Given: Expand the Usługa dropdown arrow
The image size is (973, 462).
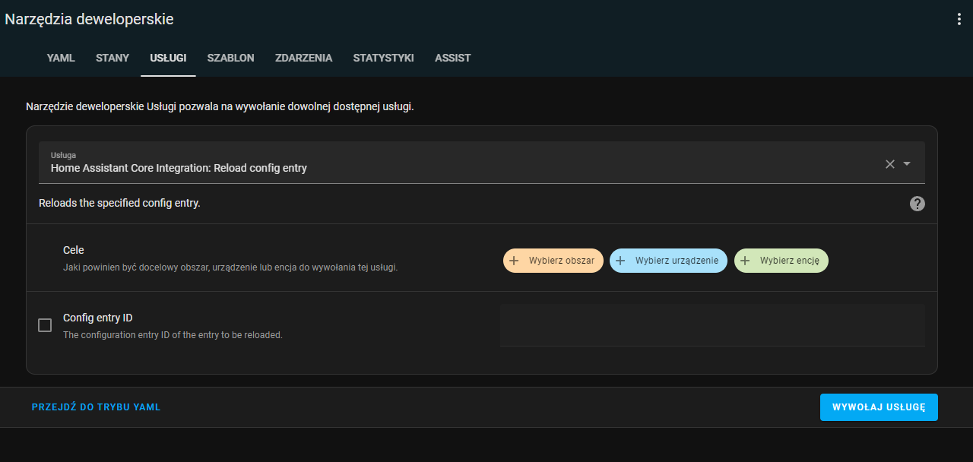Looking at the screenshot, I should (907, 164).
